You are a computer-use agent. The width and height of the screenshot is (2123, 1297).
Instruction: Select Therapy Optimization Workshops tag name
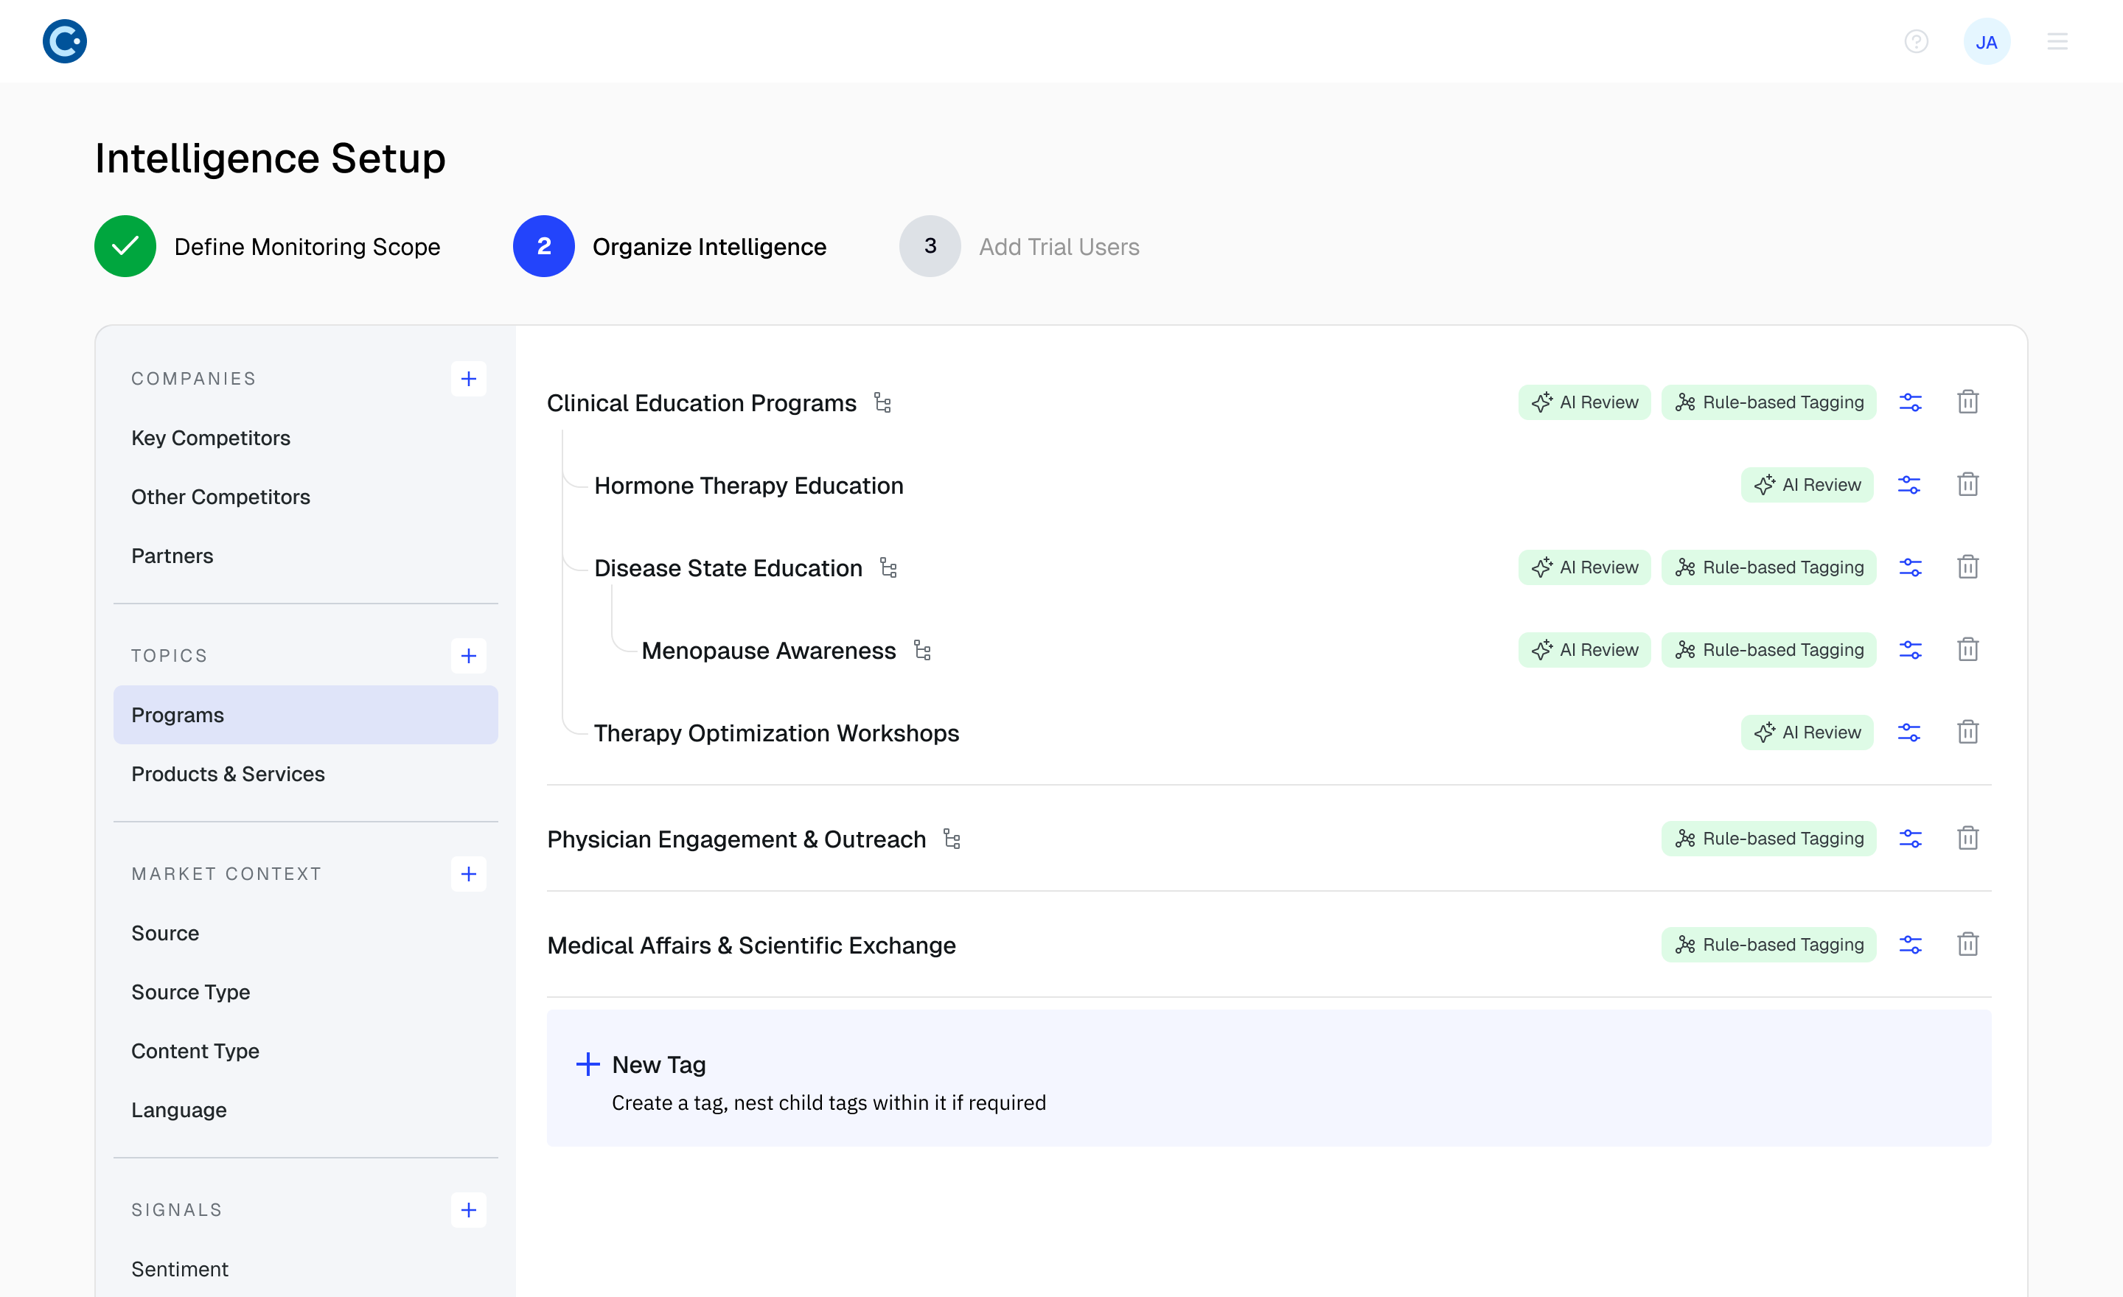776,734
